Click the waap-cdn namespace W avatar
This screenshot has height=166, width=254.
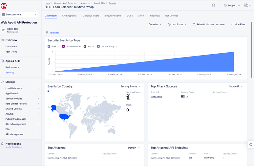click(x=3, y=30)
